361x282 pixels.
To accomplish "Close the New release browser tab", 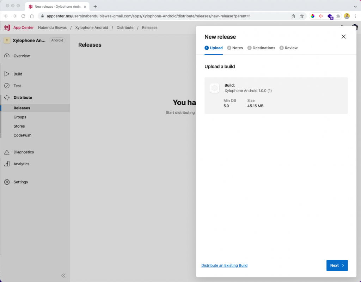I will point(85,7).
